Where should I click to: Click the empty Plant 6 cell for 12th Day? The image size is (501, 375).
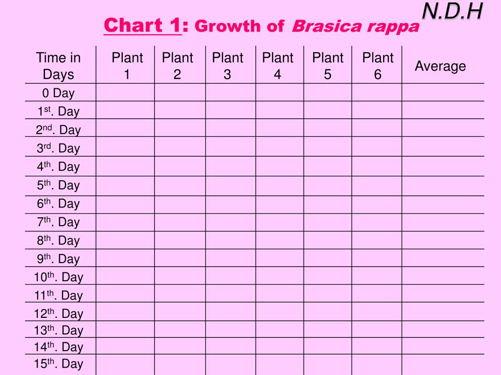click(377, 312)
